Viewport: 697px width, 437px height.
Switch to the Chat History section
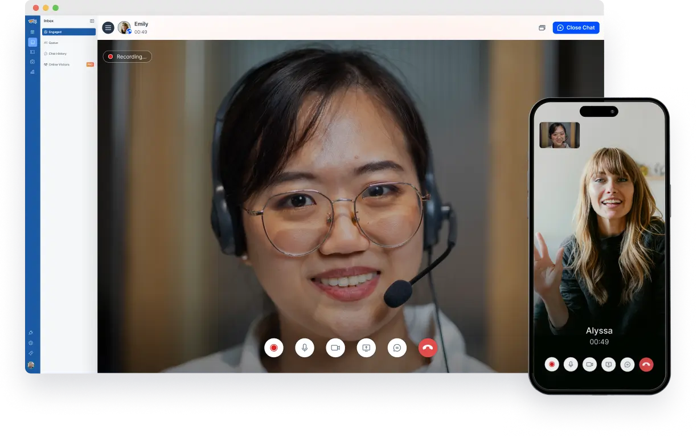(58, 54)
